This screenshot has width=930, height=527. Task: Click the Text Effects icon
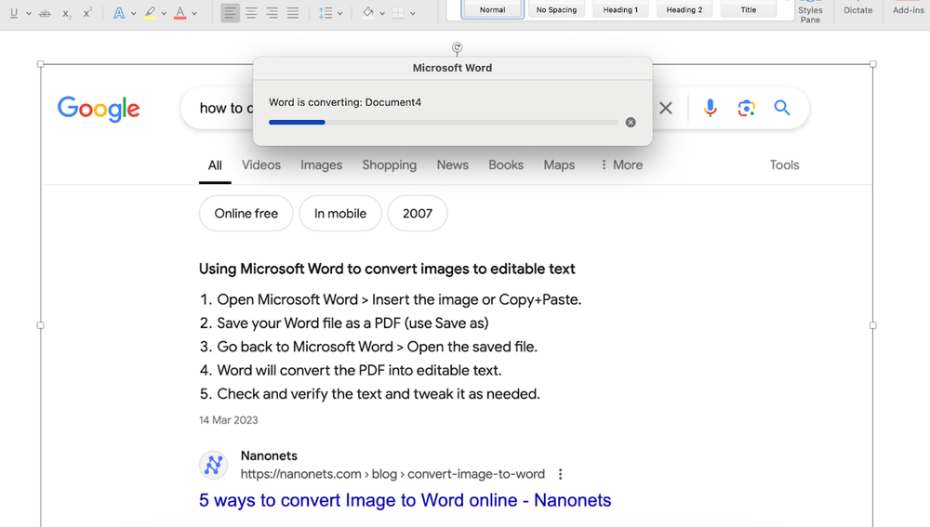point(119,13)
